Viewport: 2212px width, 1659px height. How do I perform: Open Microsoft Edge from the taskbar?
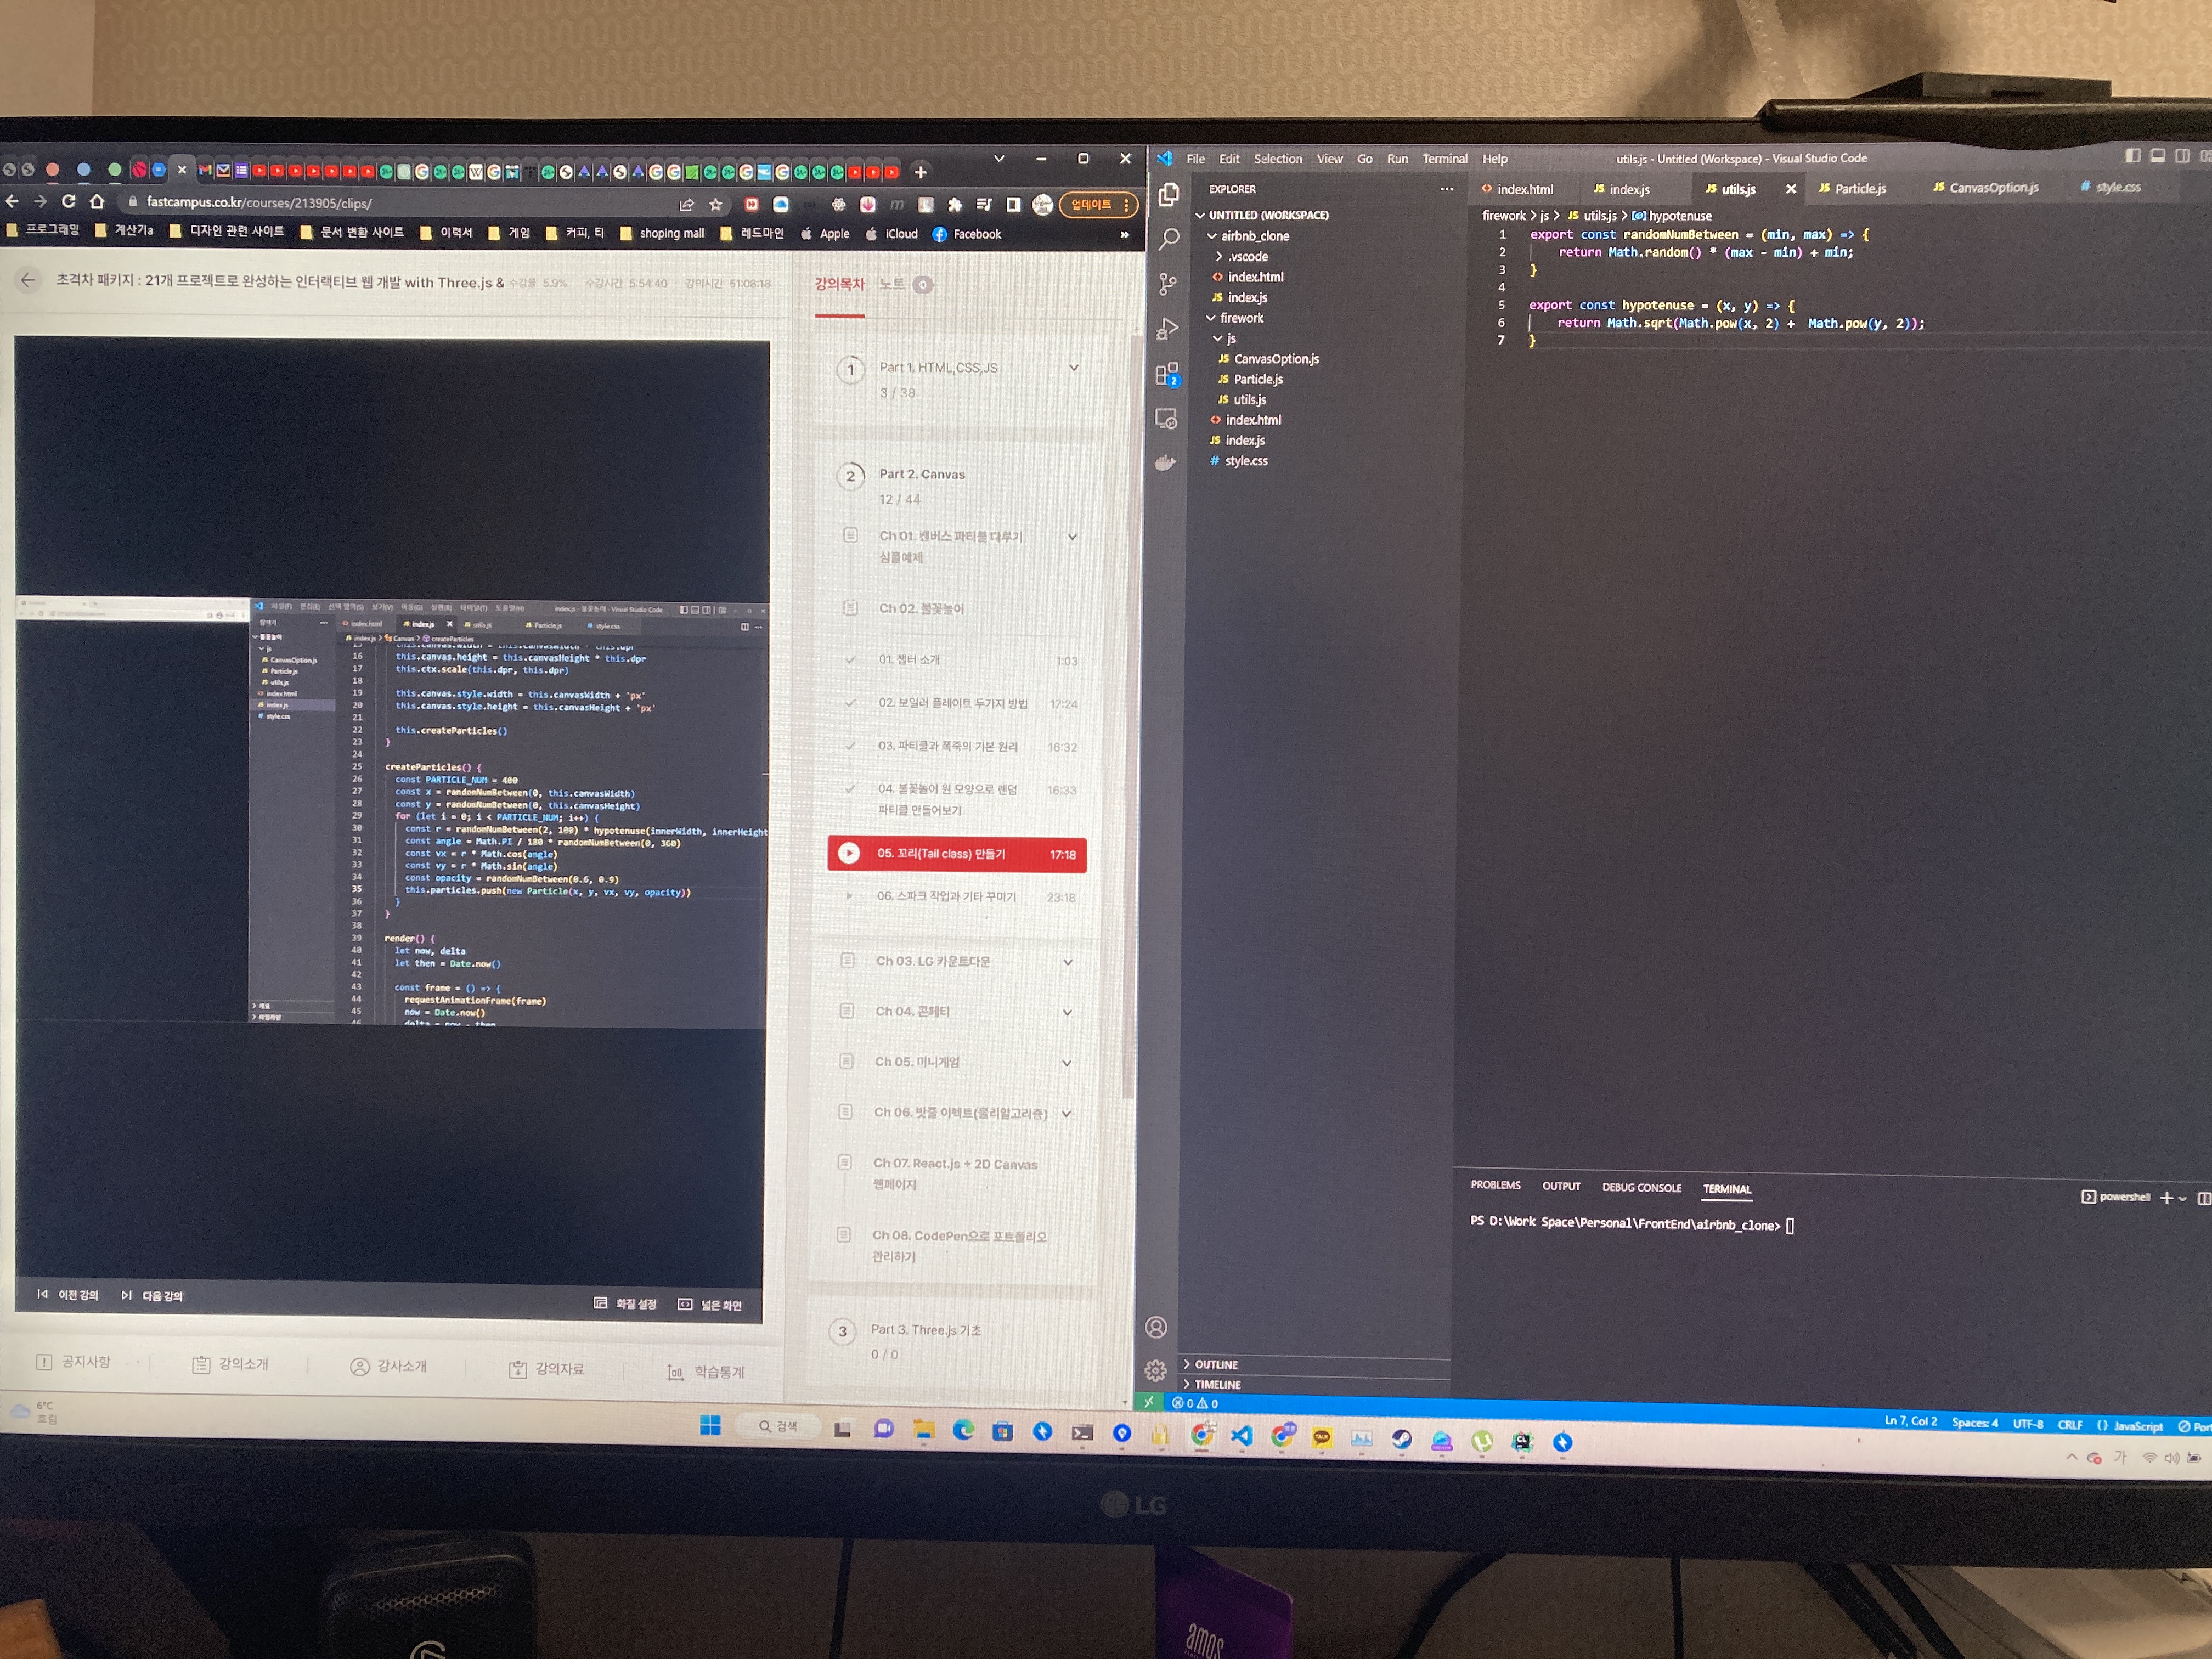963,1431
